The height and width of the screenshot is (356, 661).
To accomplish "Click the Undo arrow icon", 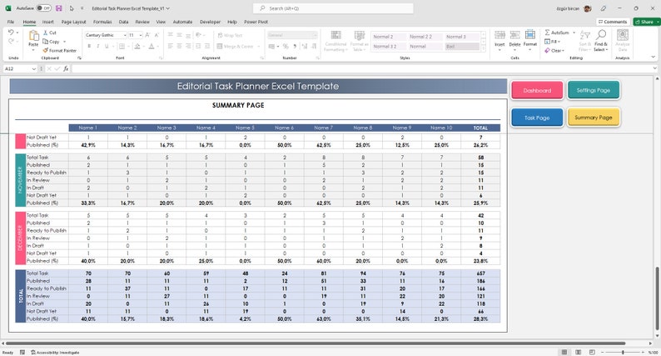I will point(11,33).
